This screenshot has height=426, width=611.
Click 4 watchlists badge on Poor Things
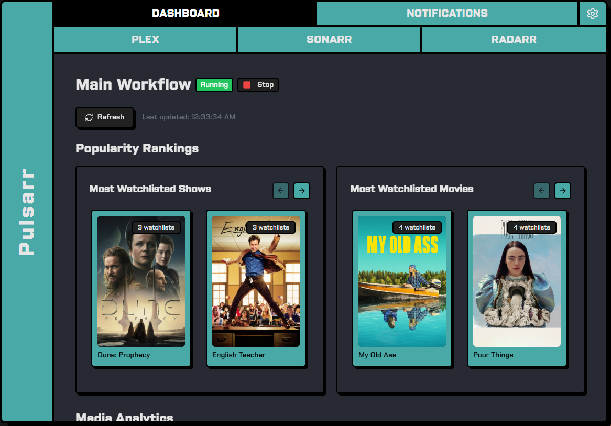531,227
